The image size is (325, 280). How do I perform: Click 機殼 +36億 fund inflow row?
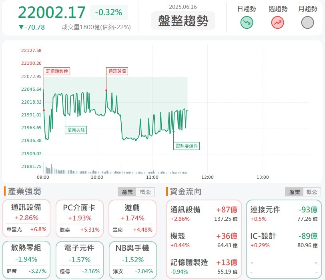click(x=204, y=240)
